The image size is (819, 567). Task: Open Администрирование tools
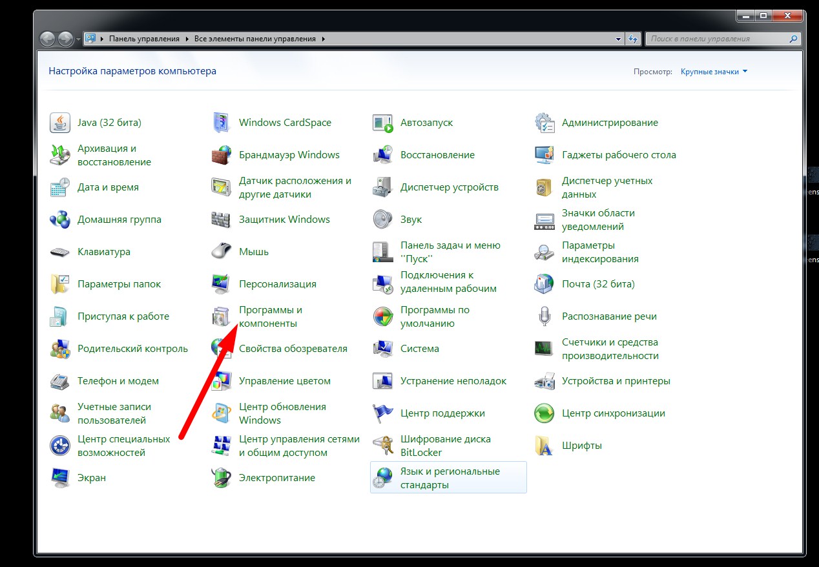coord(610,122)
